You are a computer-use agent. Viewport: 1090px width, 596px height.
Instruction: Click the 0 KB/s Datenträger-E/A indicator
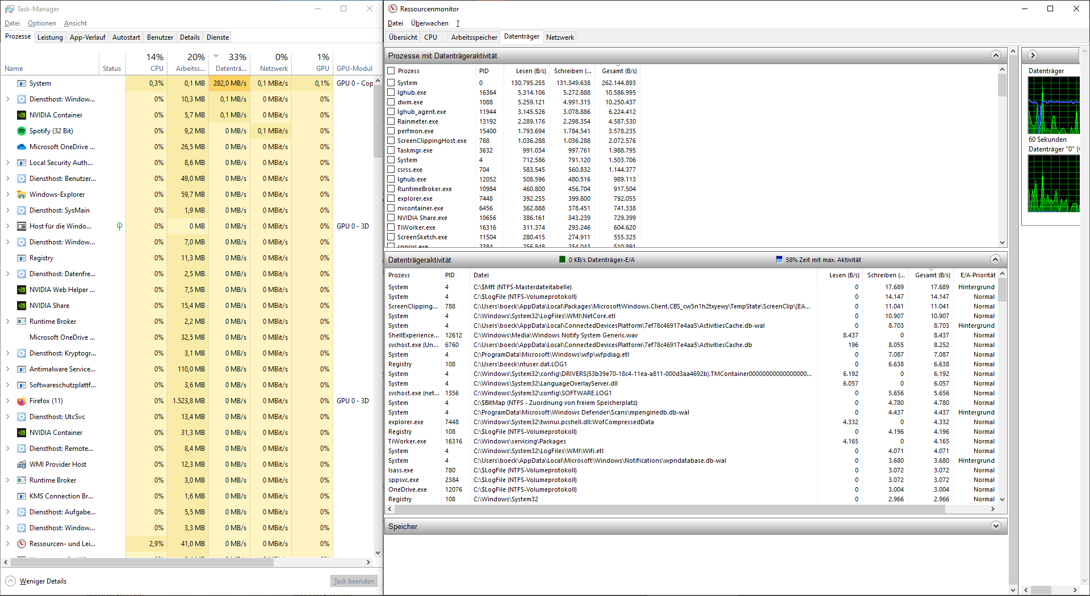[597, 260]
